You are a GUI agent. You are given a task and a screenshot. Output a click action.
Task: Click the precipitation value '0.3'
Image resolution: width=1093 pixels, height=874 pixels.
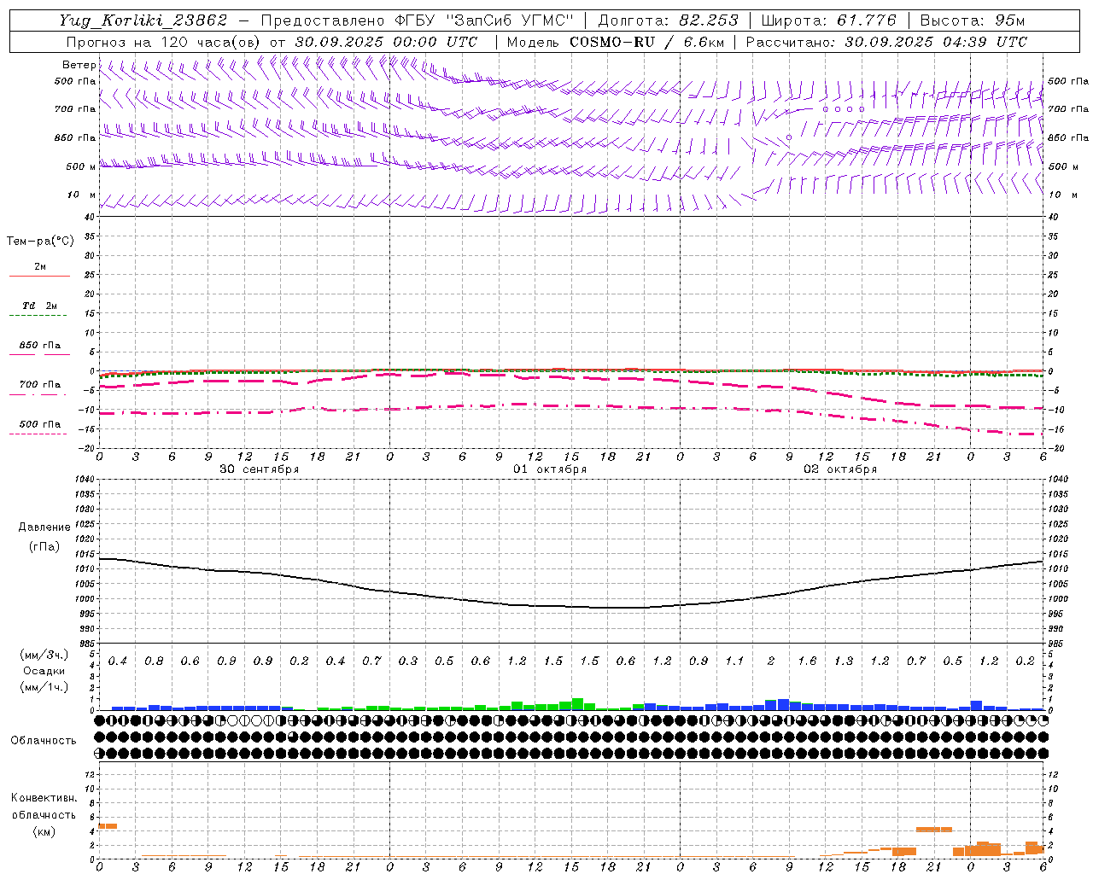(x=408, y=661)
